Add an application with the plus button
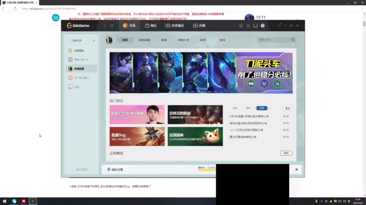This screenshot has height=205, width=366. coord(94,41)
